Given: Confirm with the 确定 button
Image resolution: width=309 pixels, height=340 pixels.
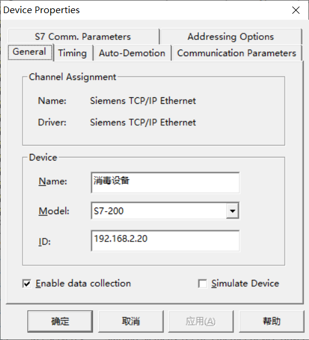Looking at the screenshot, I should click(60, 322).
